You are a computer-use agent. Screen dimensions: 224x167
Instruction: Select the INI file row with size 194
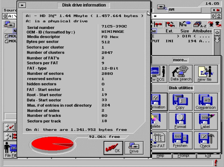click(x=181, y=41)
